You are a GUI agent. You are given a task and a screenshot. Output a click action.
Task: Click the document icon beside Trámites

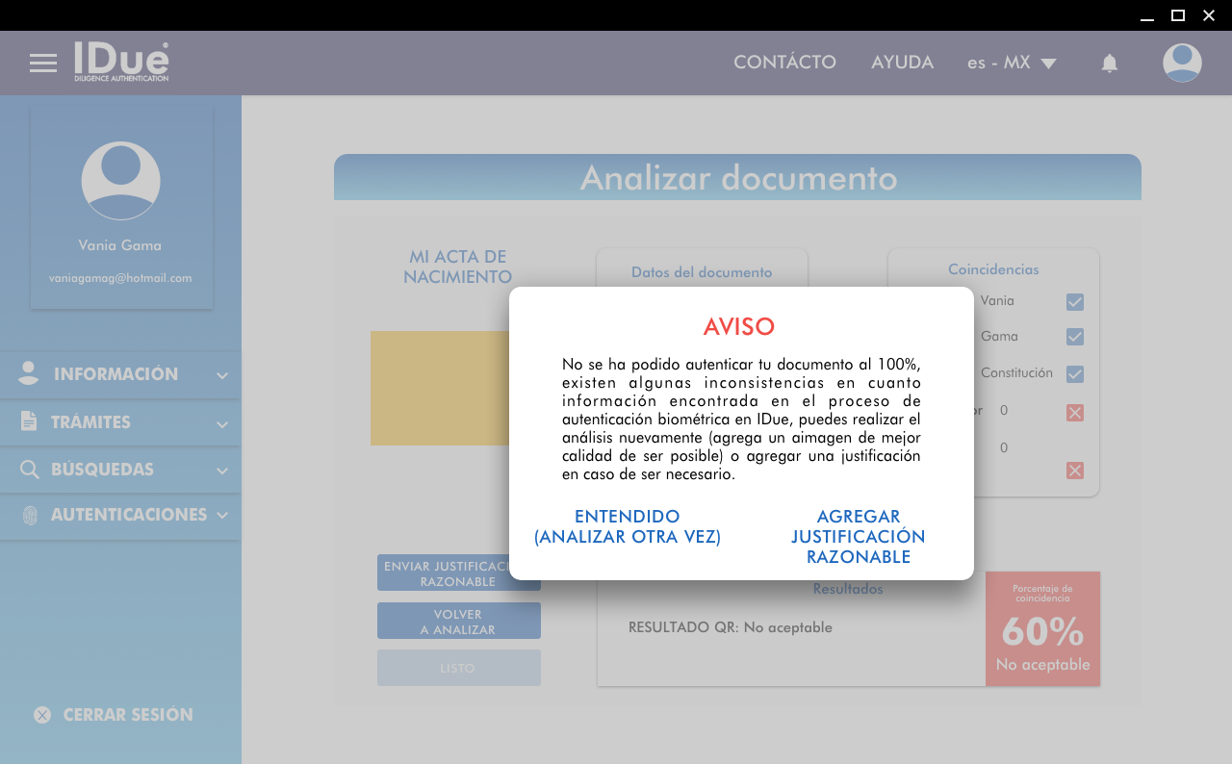[x=29, y=421]
